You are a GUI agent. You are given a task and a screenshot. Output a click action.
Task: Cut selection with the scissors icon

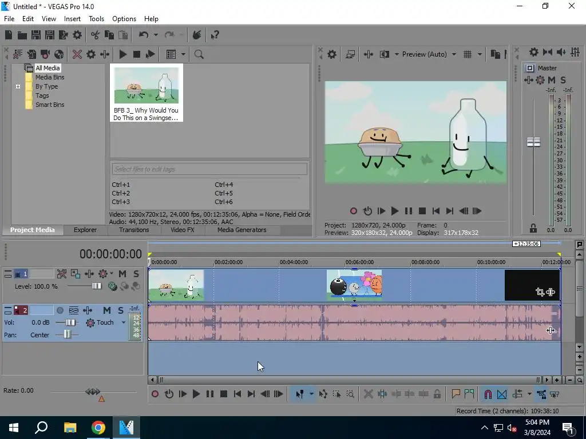[96, 35]
